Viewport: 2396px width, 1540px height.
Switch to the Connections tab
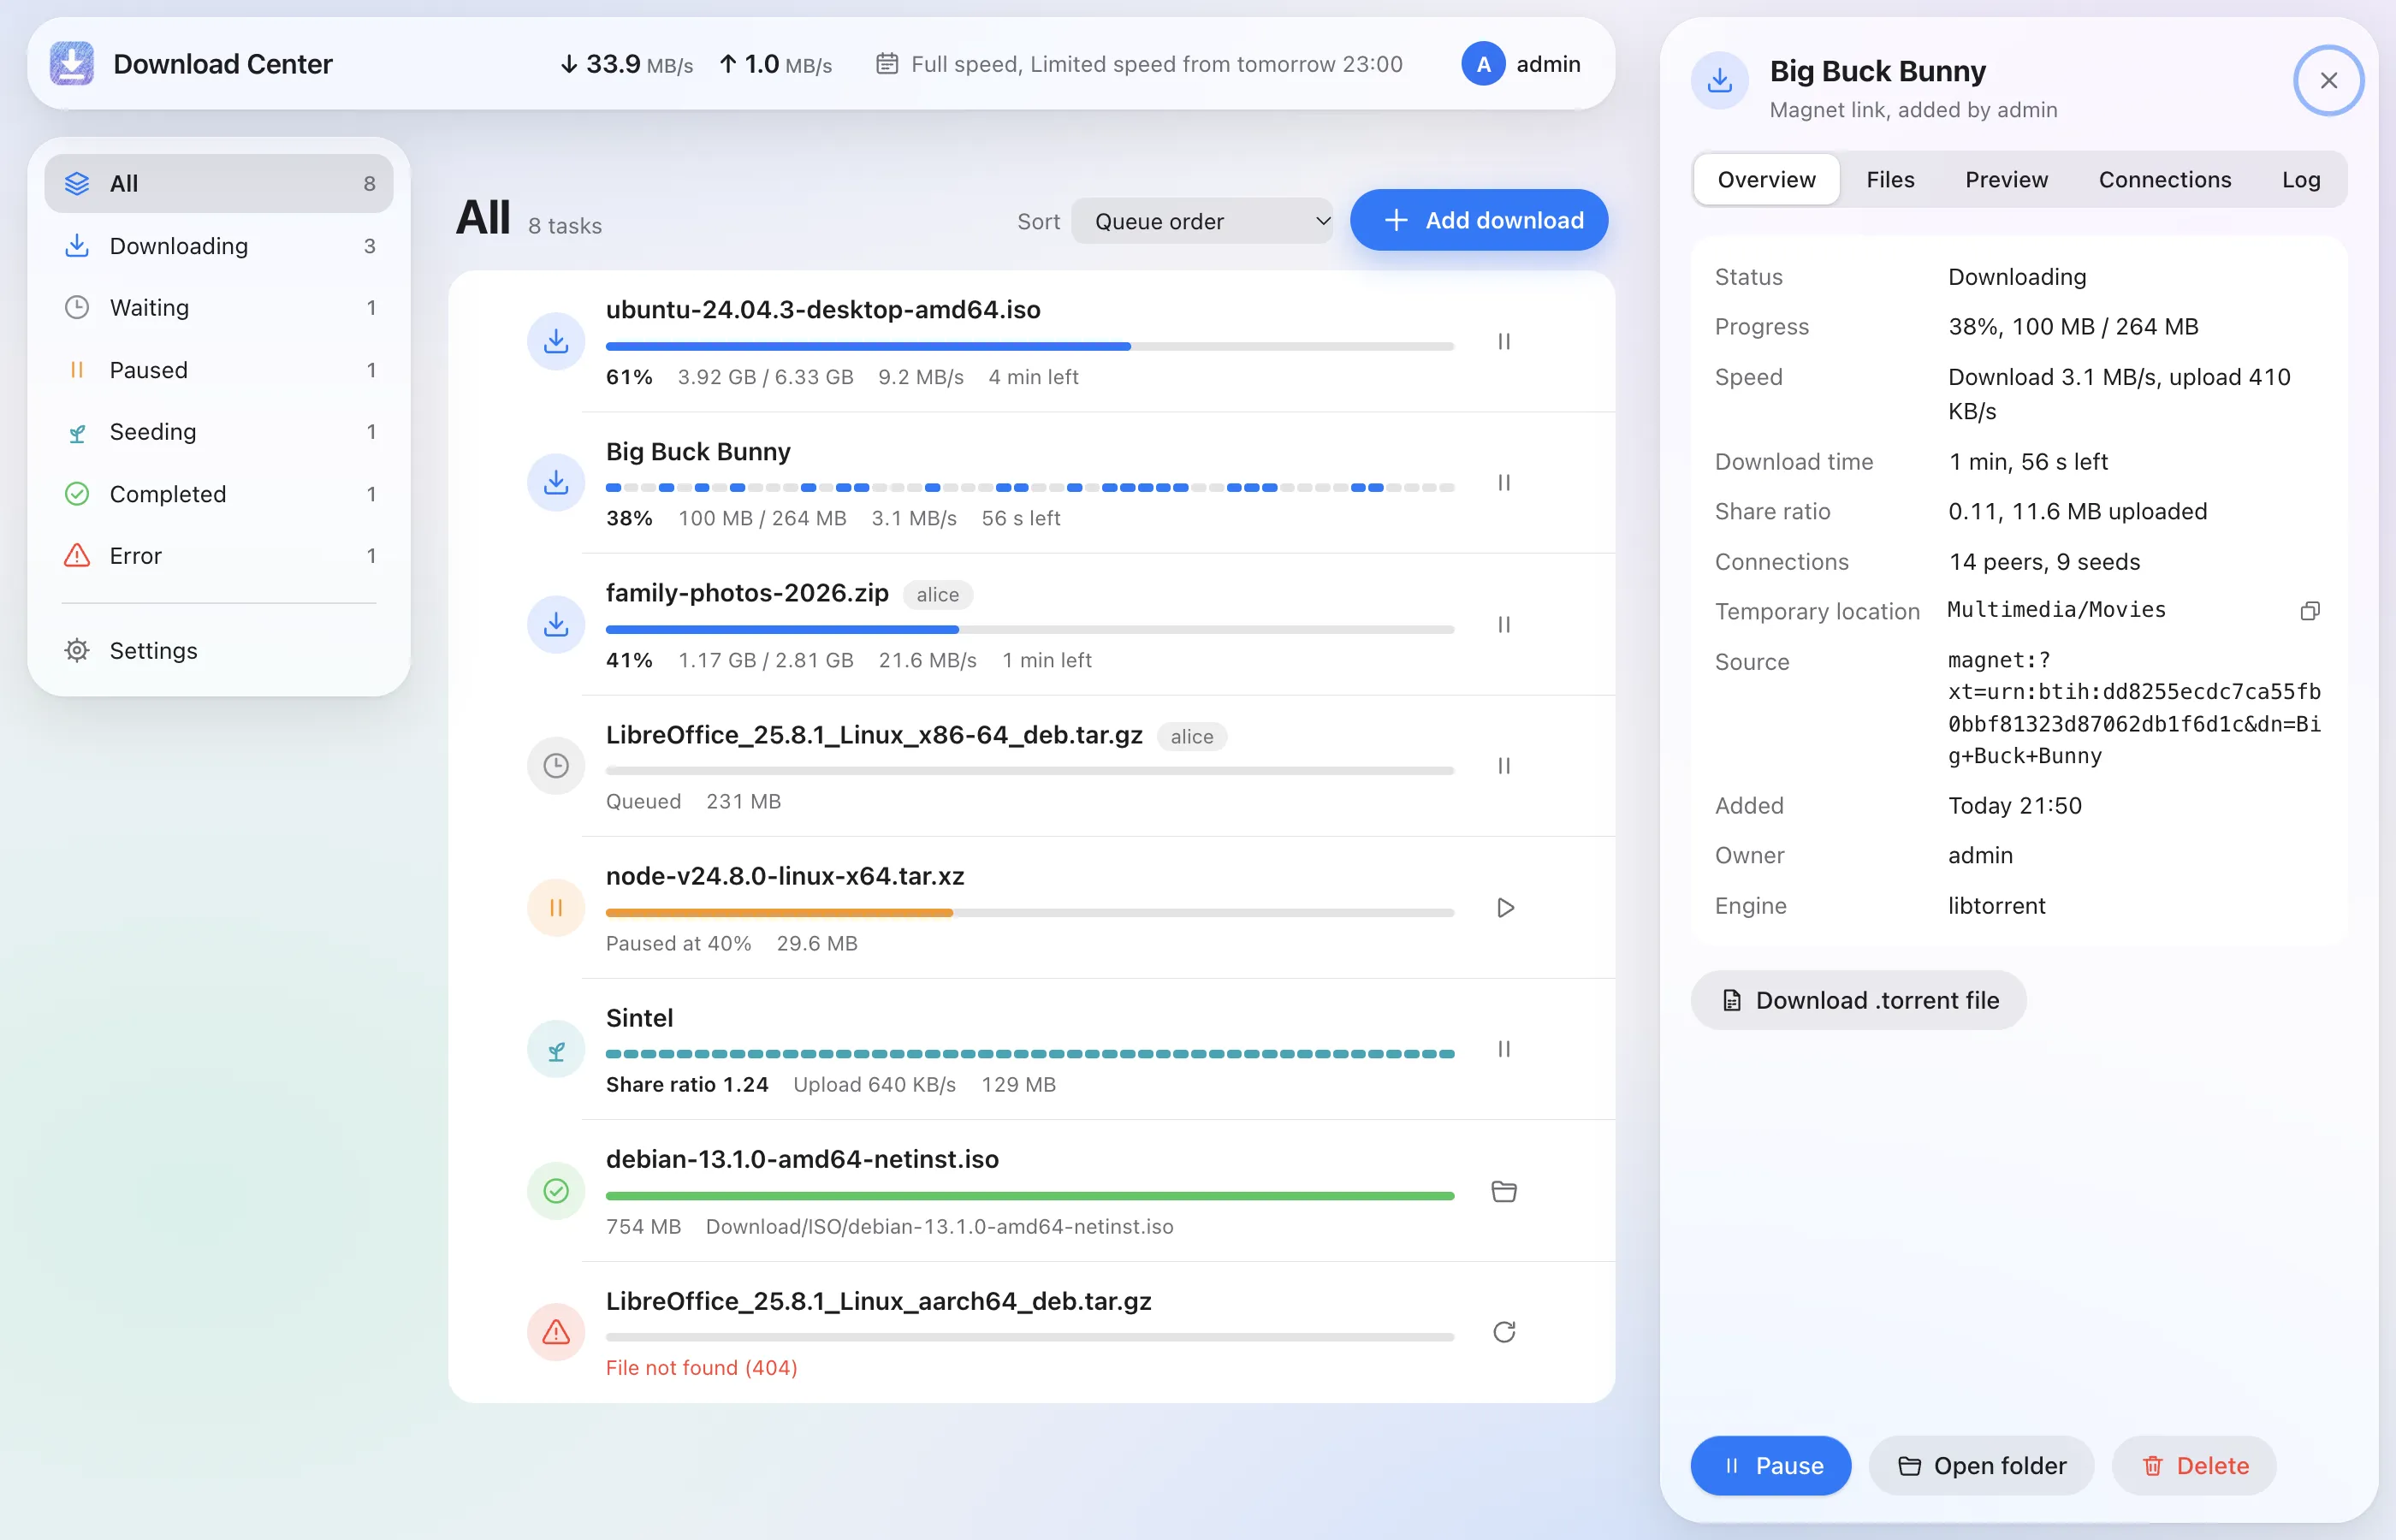2164,179
